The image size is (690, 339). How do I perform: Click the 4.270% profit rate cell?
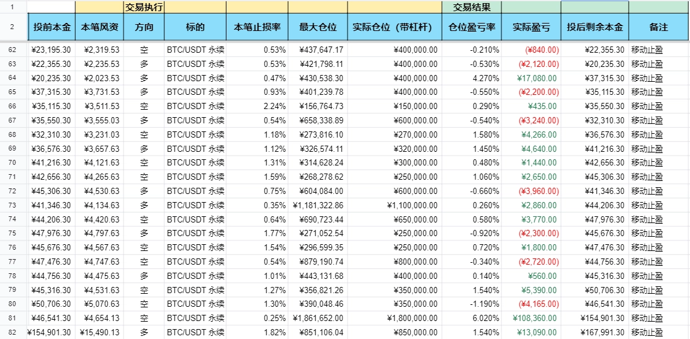pos(472,78)
